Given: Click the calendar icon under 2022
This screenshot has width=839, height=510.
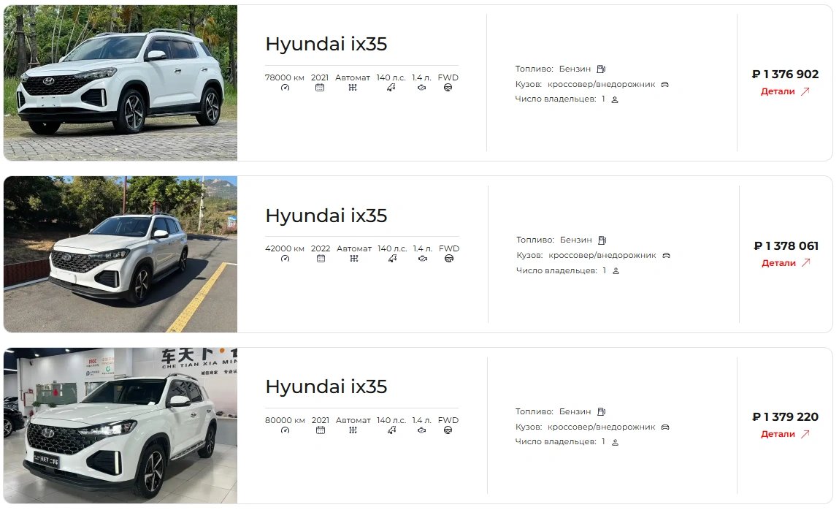Looking at the screenshot, I should coord(321,259).
